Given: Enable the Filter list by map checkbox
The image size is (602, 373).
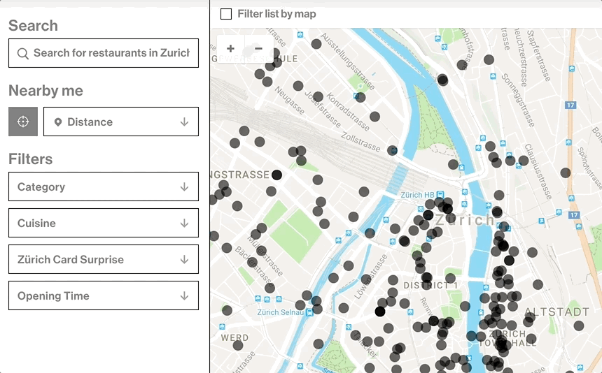Looking at the screenshot, I should 226,14.
